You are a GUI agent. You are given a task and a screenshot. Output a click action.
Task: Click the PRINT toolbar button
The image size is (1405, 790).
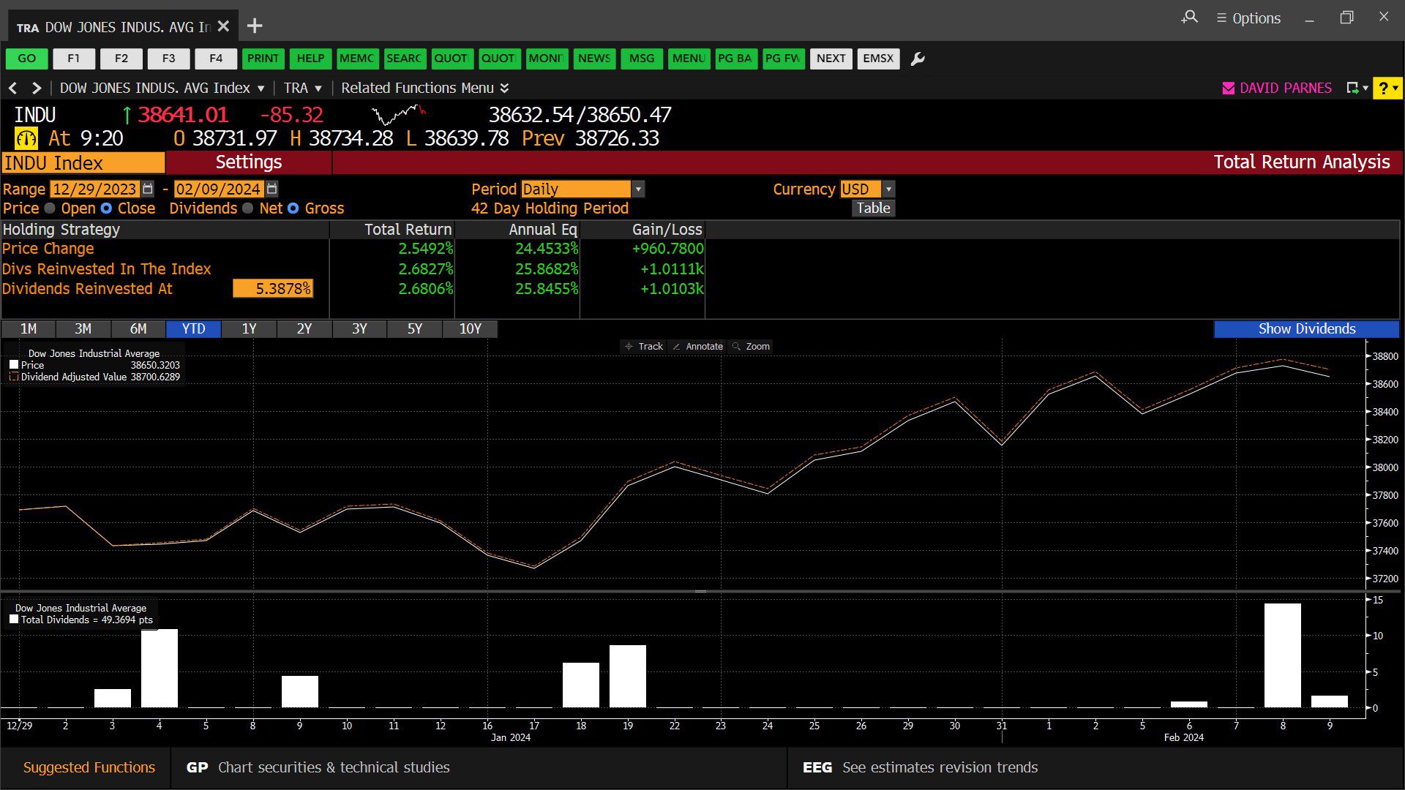pos(263,59)
